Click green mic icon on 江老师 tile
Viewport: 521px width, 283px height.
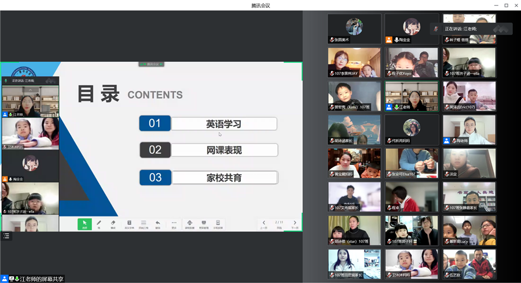tap(397, 107)
